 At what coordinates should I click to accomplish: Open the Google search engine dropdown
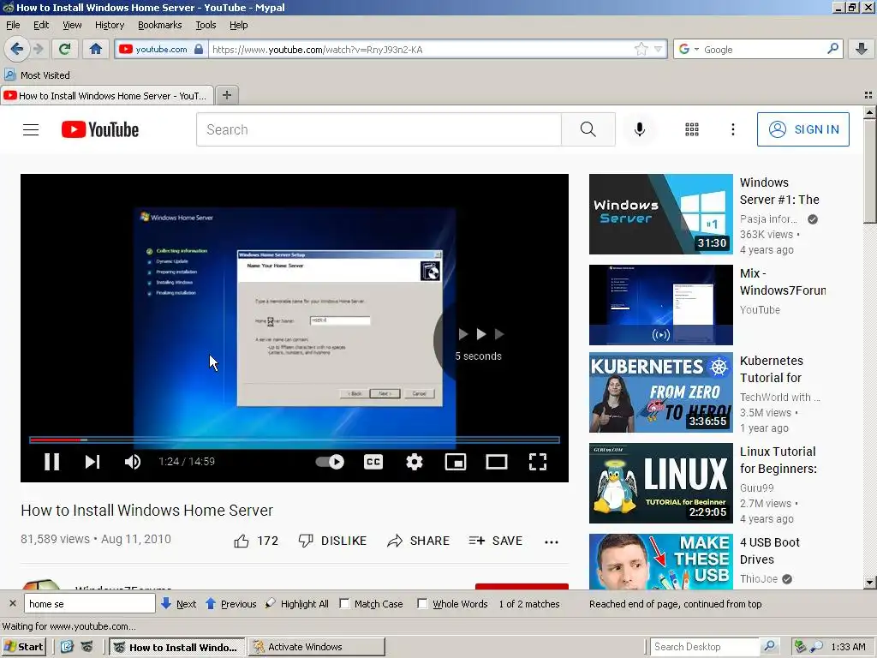[696, 49]
